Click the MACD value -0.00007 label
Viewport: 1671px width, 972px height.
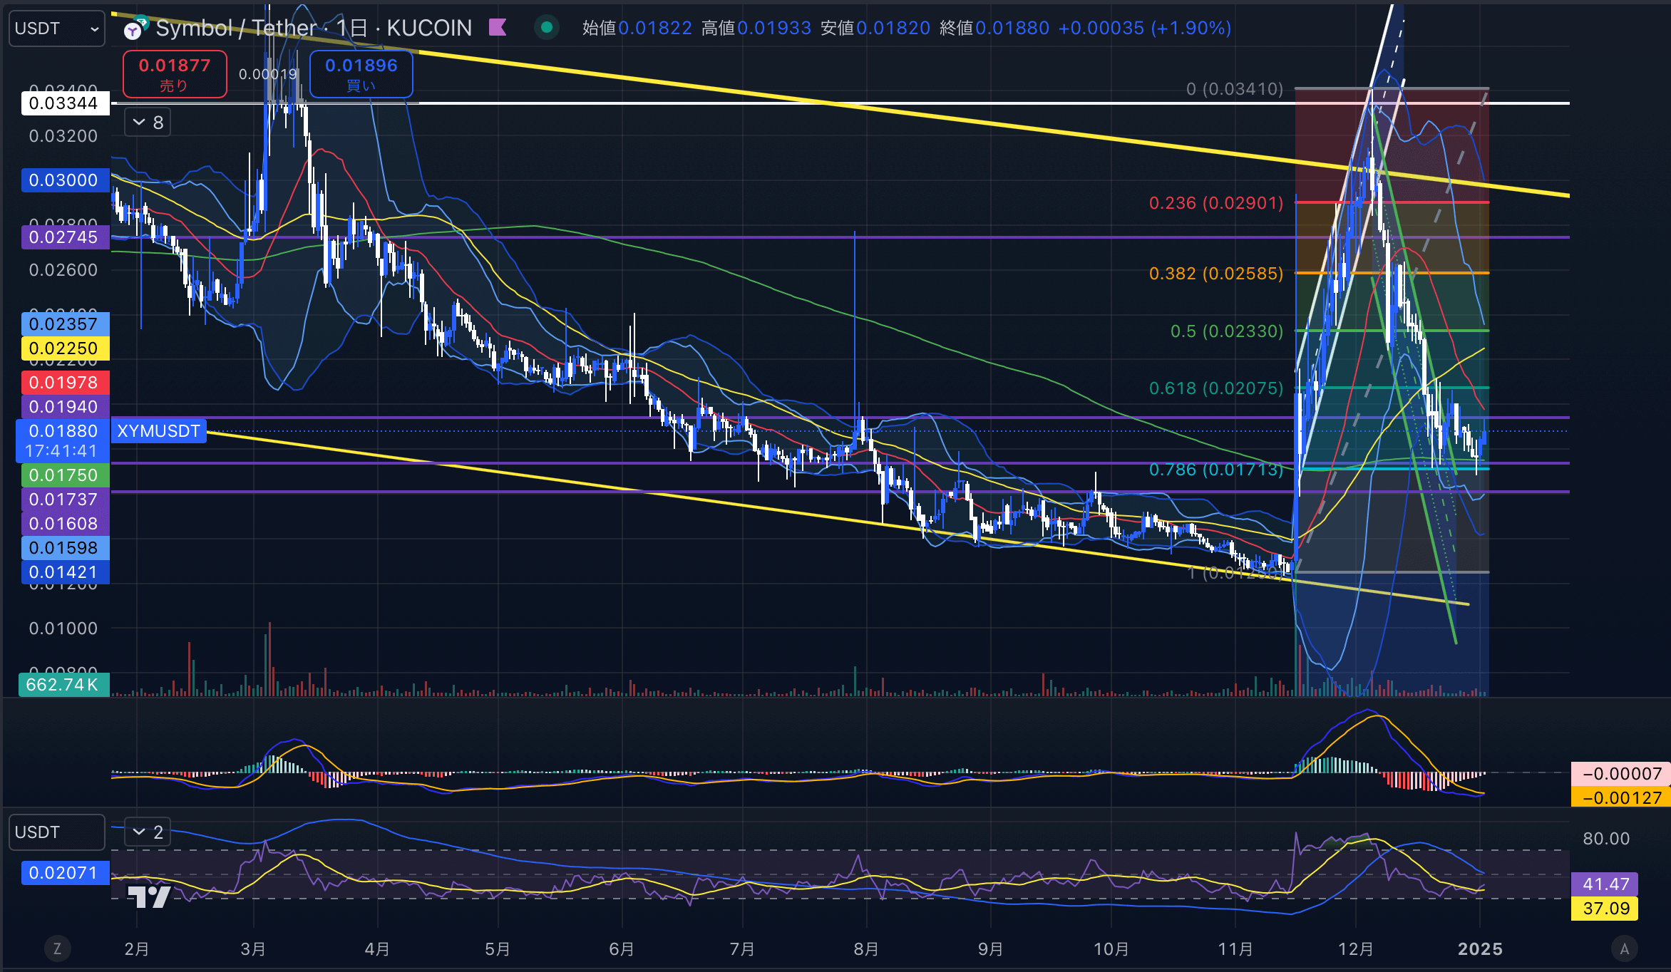[1620, 774]
